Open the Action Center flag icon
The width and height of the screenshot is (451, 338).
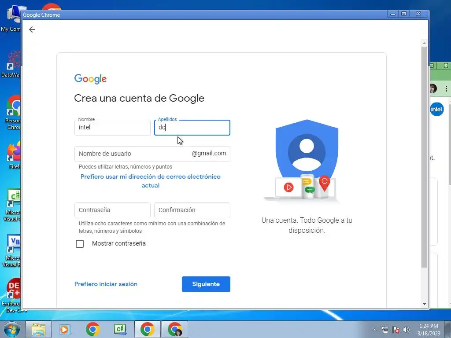[x=396, y=330]
